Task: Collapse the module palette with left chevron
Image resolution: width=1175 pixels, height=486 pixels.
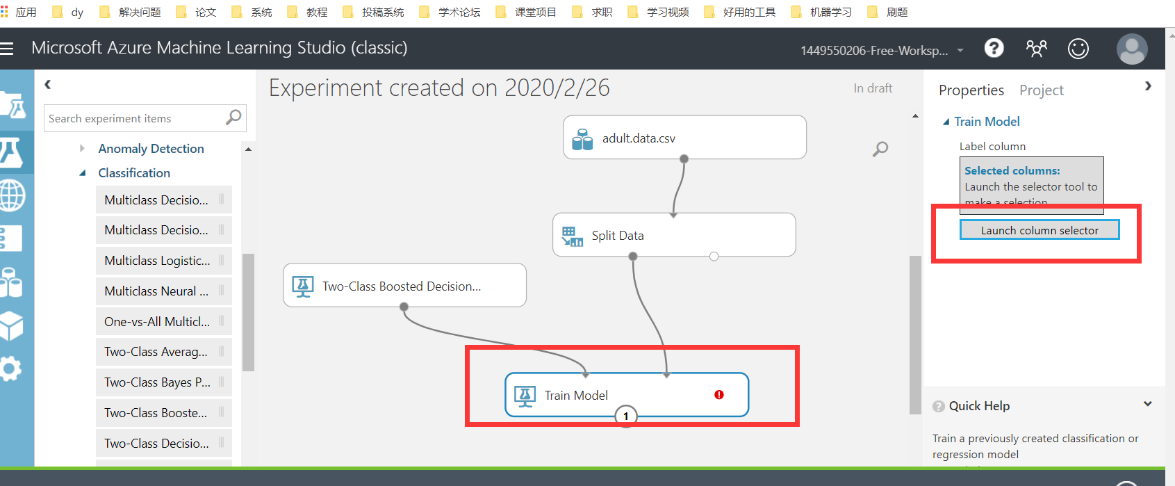Action: 47,85
